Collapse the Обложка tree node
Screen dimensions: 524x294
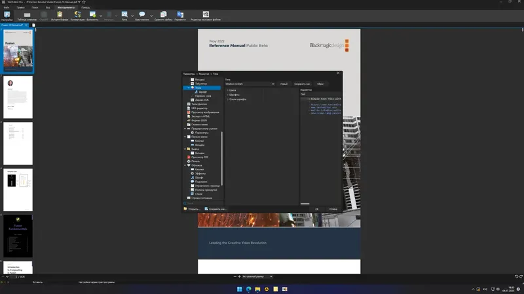(x=185, y=165)
